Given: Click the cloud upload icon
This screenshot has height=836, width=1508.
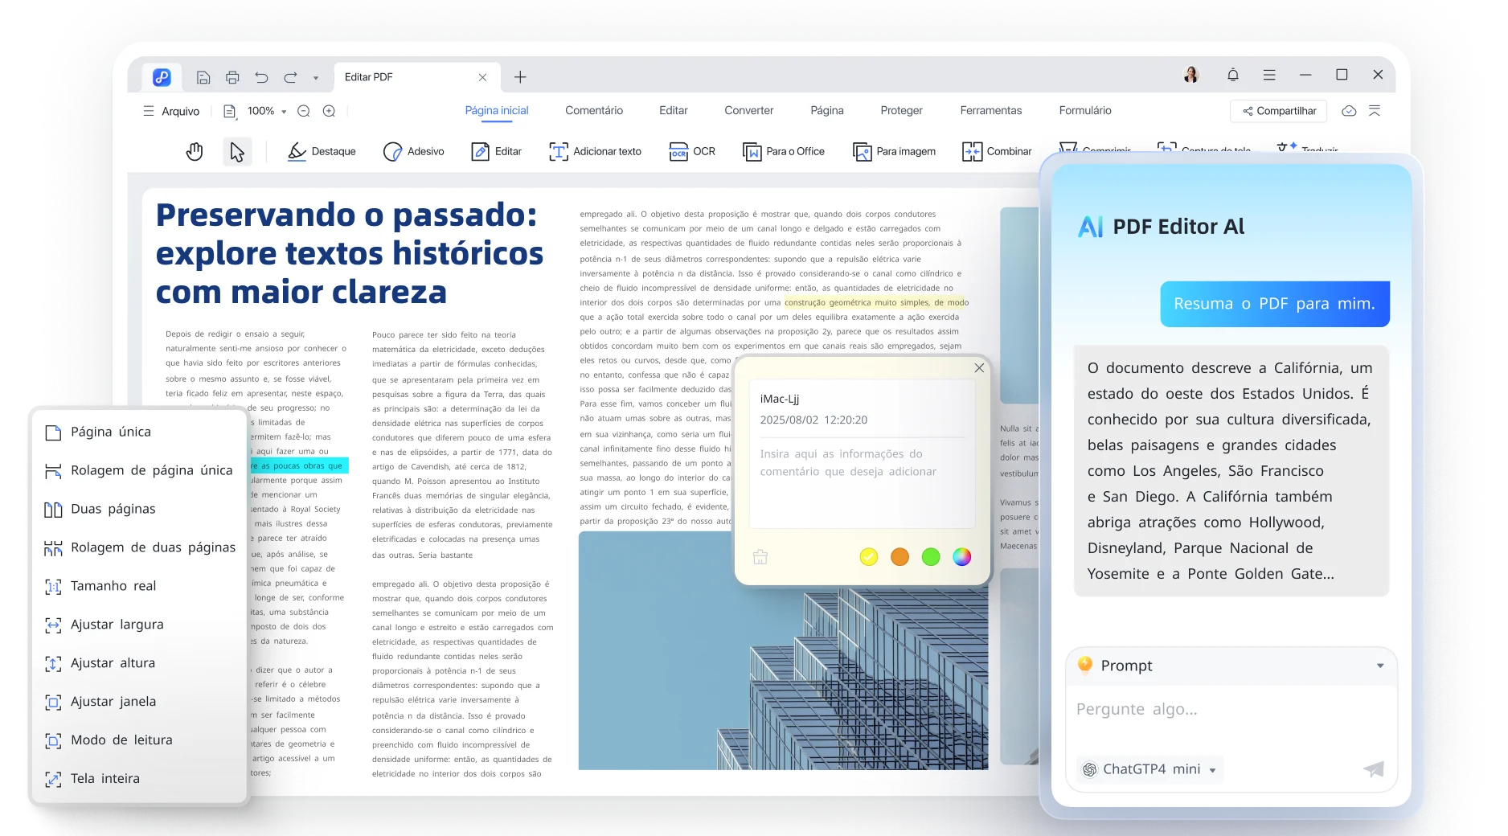Looking at the screenshot, I should coord(1349,111).
